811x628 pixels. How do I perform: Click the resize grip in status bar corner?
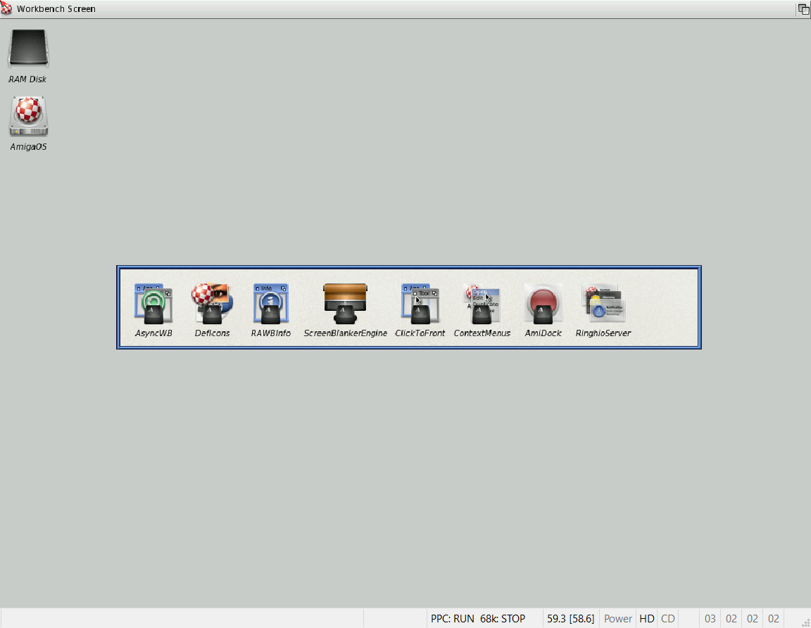click(x=805, y=622)
